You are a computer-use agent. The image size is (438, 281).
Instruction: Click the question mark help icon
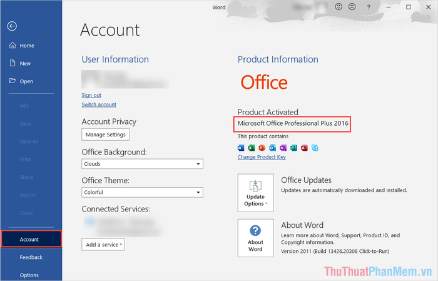click(x=369, y=8)
